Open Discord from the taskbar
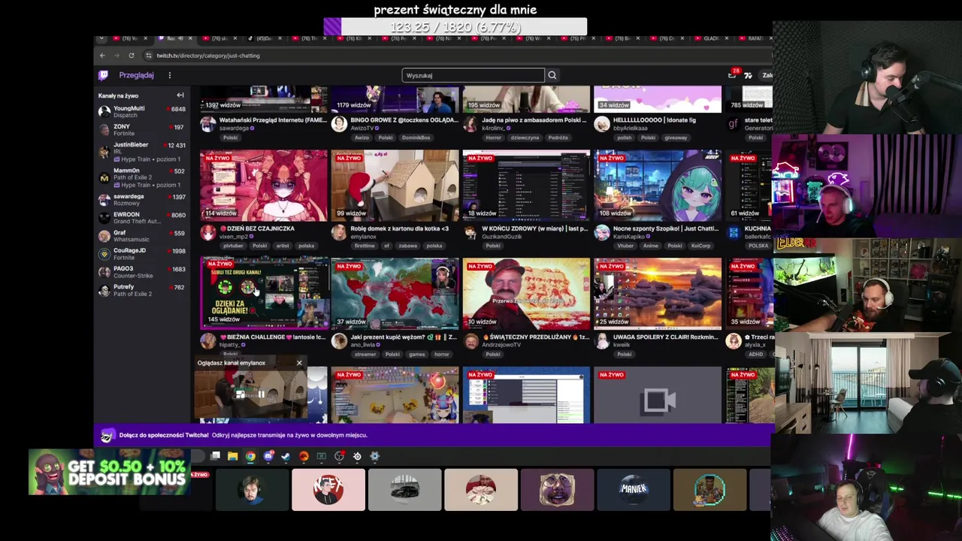This screenshot has height=541, width=962. pyautogui.click(x=268, y=456)
